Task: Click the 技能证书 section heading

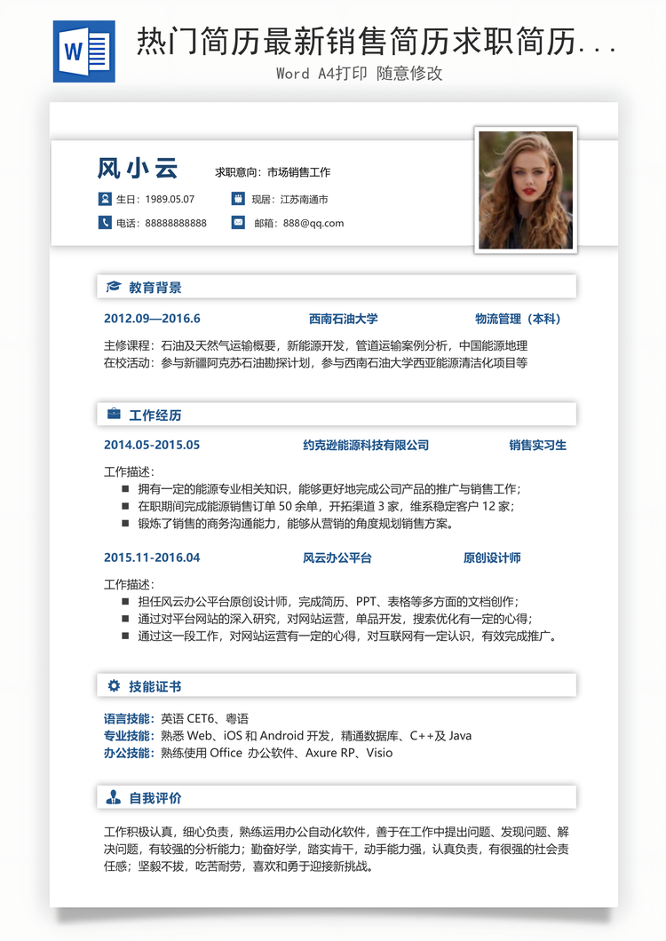Action: [155, 686]
